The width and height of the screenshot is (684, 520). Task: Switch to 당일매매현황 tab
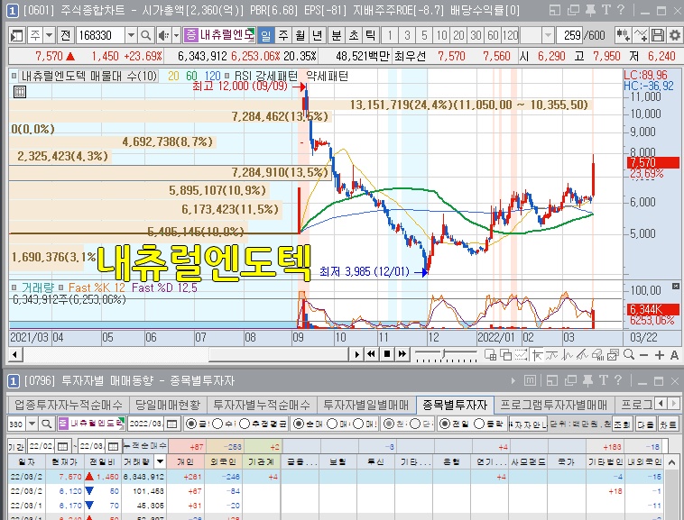pos(168,405)
